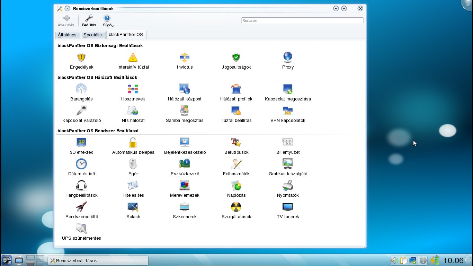Viewport: 473px width, 266px height.
Task: Open 3D effektek configuration
Action: tap(81, 146)
